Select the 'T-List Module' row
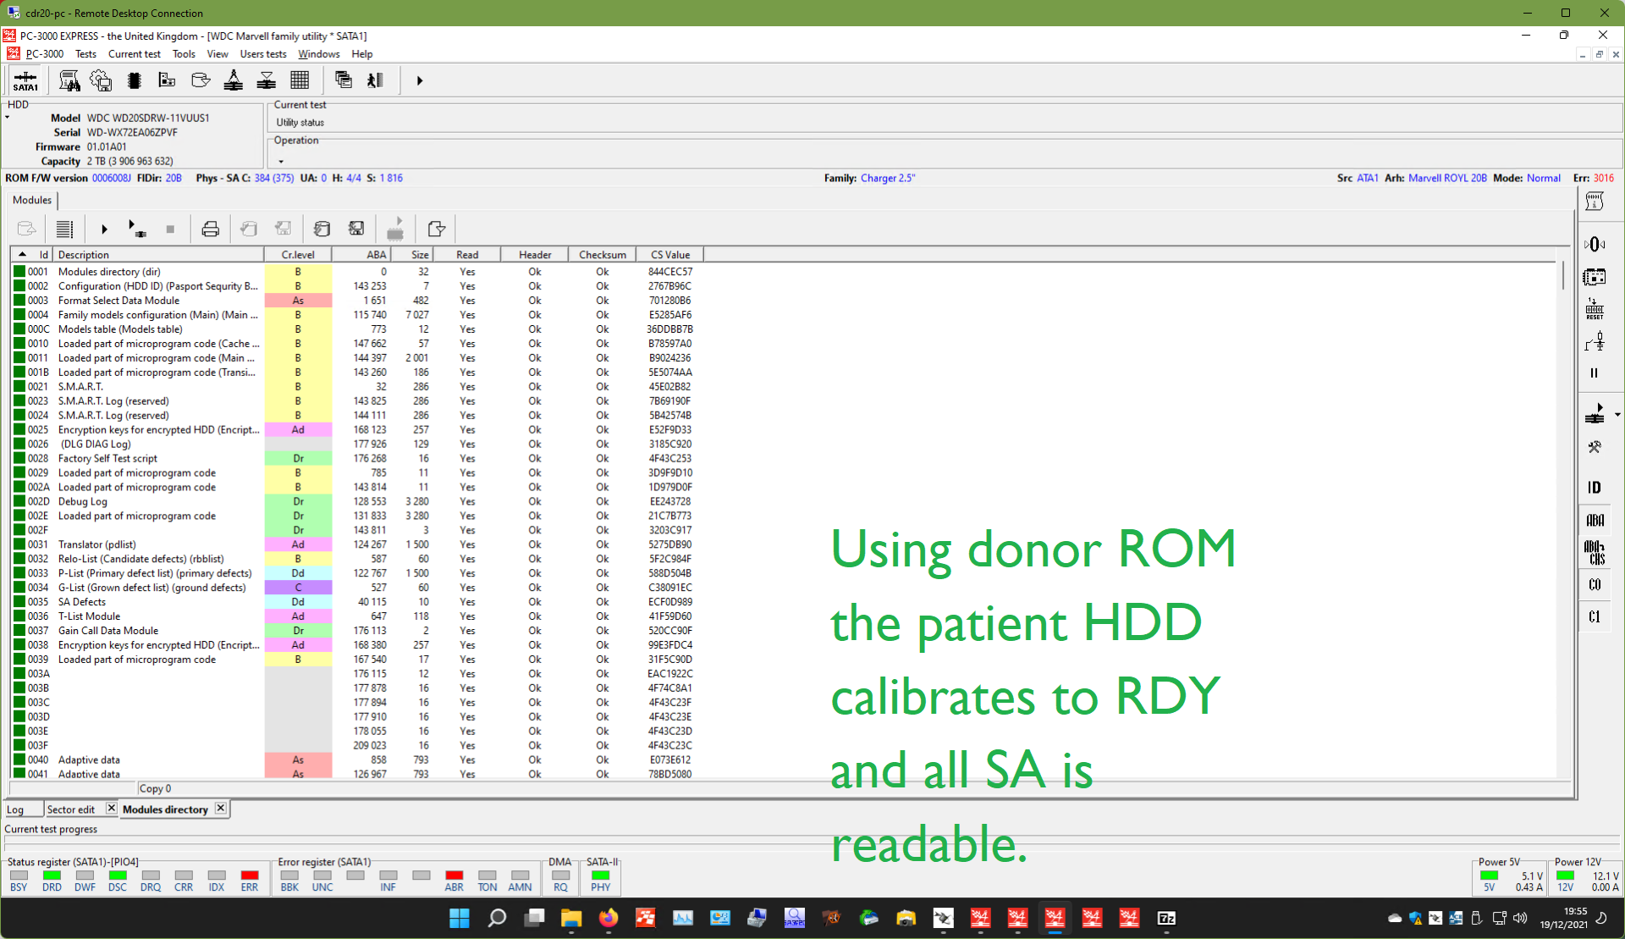The image size is (1625, 939). (x=355, y=616)
